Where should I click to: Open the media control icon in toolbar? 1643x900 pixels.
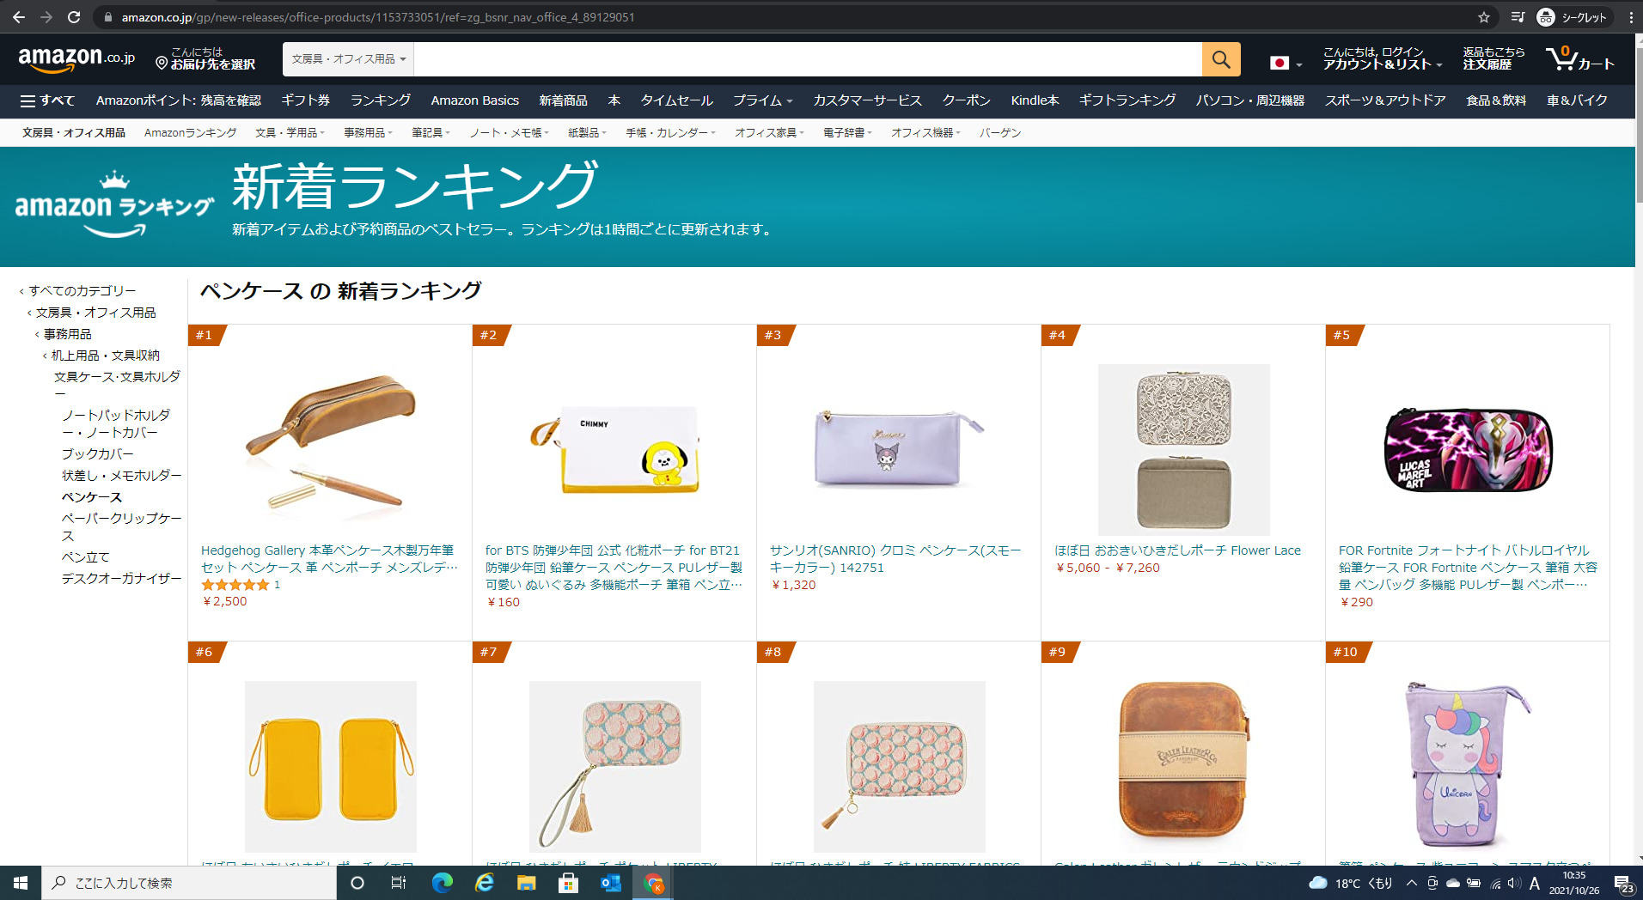[1518, 17]
